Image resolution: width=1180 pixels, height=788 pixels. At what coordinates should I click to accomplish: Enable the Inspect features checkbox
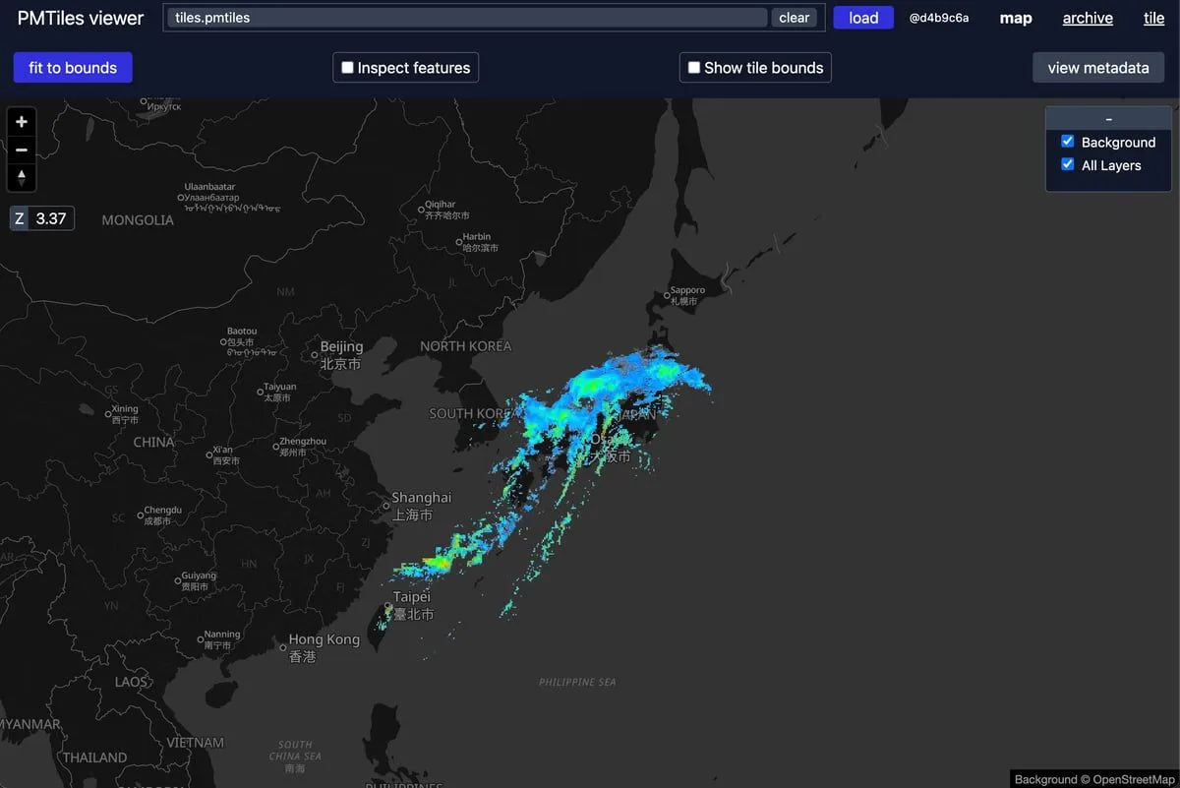click(347, 68)
